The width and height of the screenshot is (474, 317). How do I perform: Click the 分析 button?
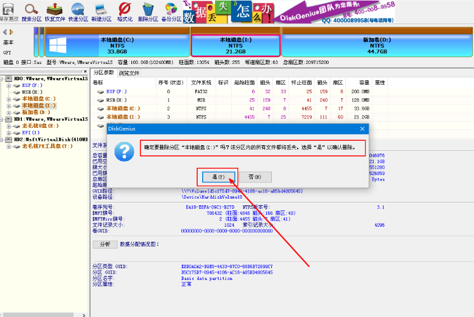(105, 244)
